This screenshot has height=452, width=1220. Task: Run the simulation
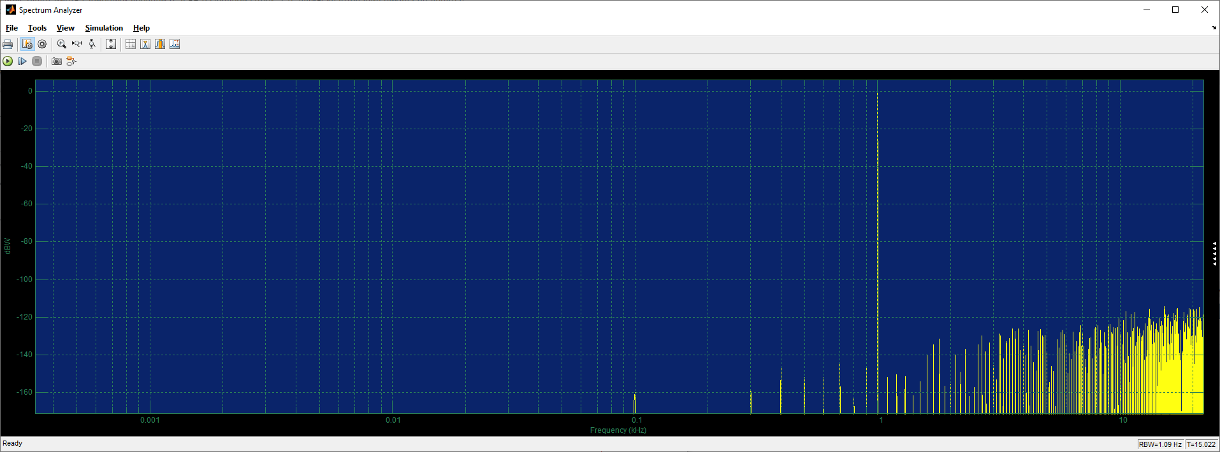8,61
